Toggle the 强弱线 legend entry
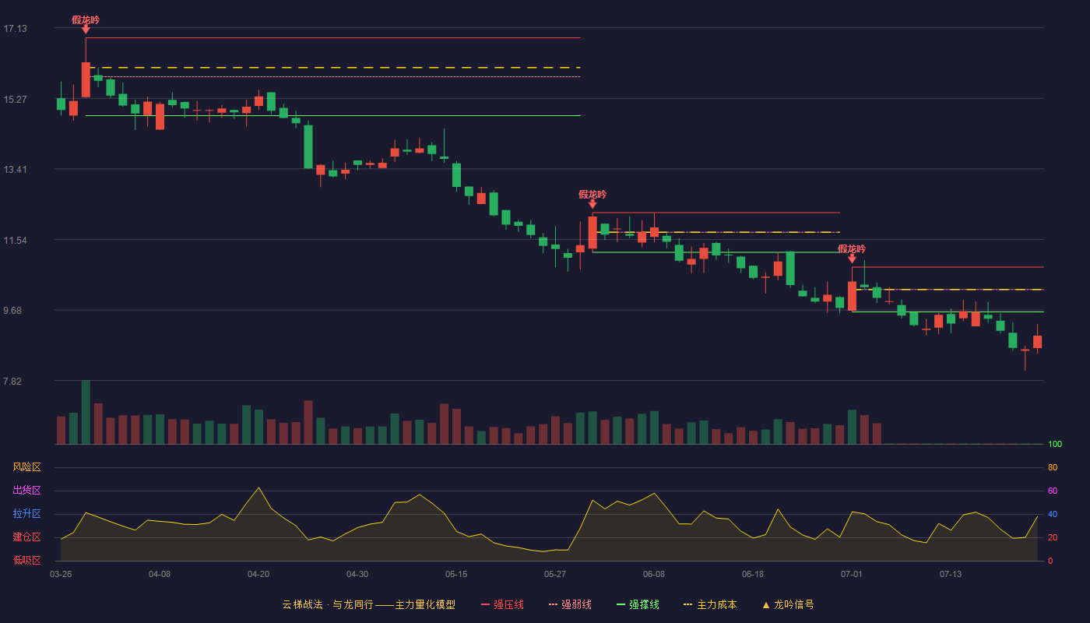The height and width of the screenshot is (623, 1090). (x=570, y=604)
